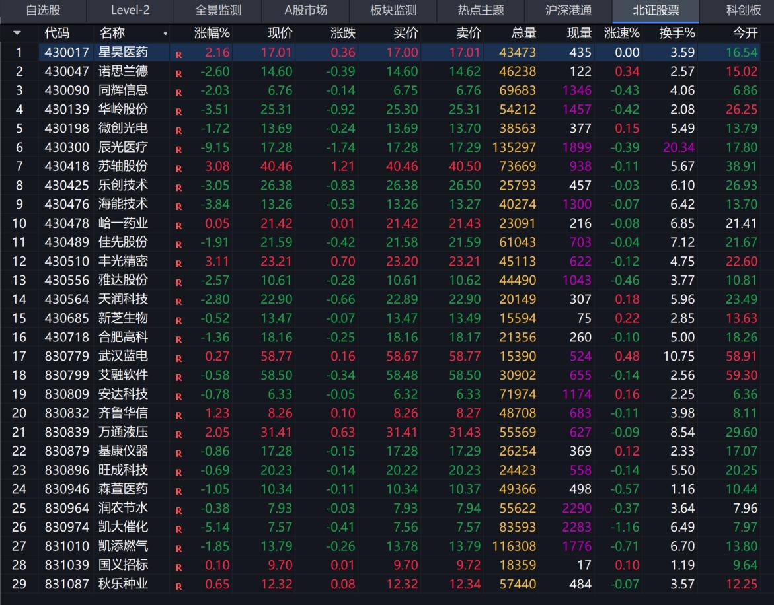
Task: Click the R icon in 诺思兰德 row
Action: pos(178,73)
